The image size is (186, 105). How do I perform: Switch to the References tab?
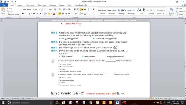[42, 5]
